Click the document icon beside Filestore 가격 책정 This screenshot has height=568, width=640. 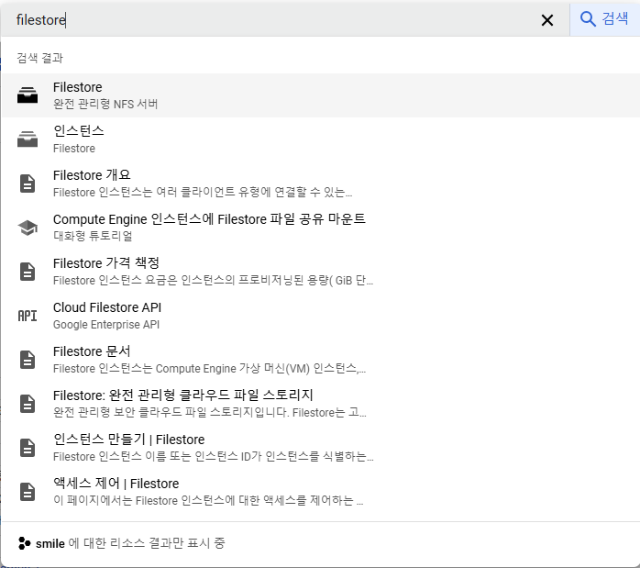coord(28,272)
